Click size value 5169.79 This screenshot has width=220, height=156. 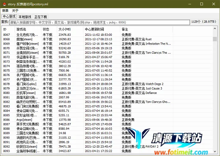click(x=64, y=57)
